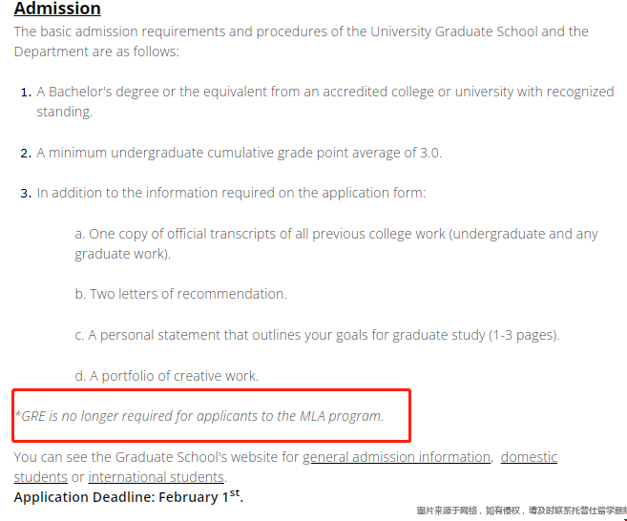
Task: Click the Chinese watermark text at bottom right
Action: click(521, 511)
